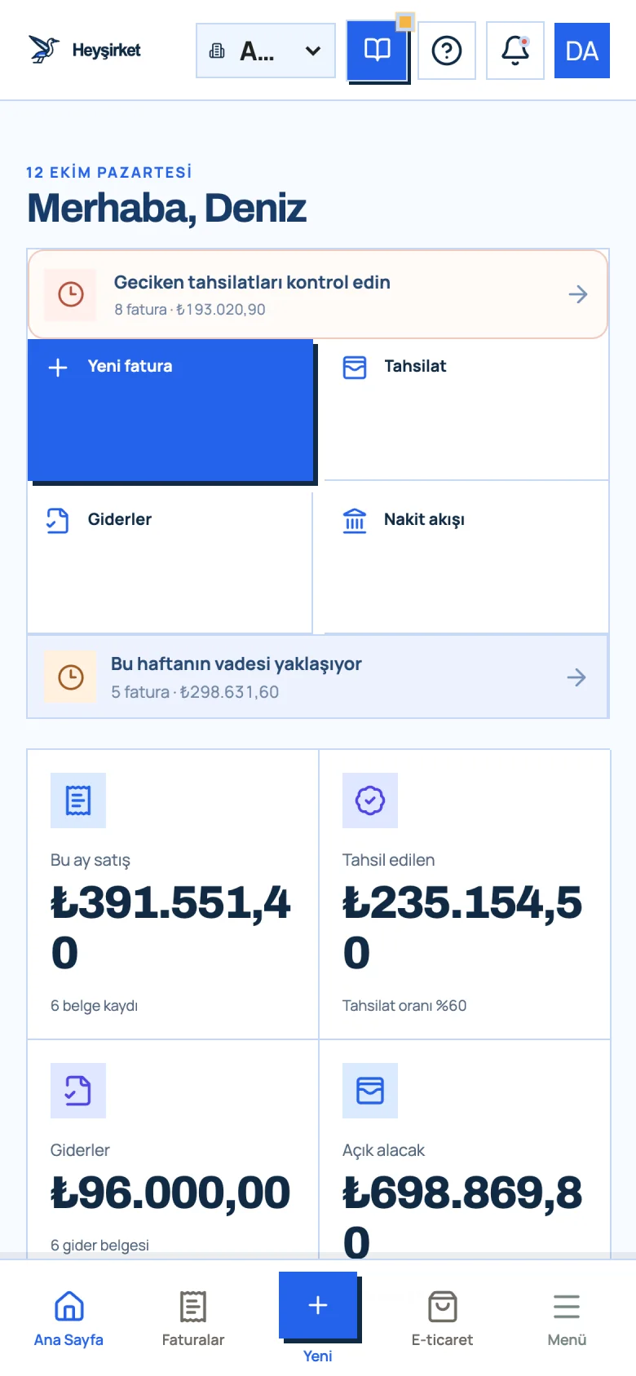Click Merhaba, Deniz heading

167,208
